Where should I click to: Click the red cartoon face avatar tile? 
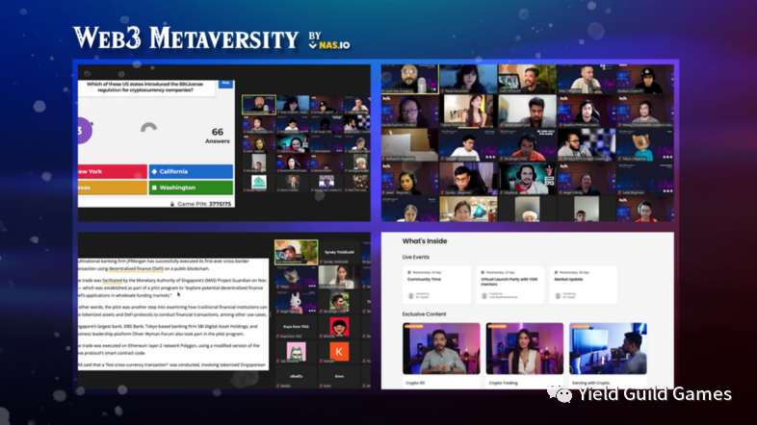click(x=339, y=327)
